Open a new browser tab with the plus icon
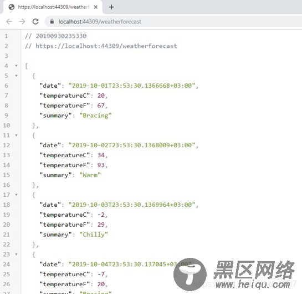Image resolution: width=302 pixels, height=294 pixels. point(111,7)
